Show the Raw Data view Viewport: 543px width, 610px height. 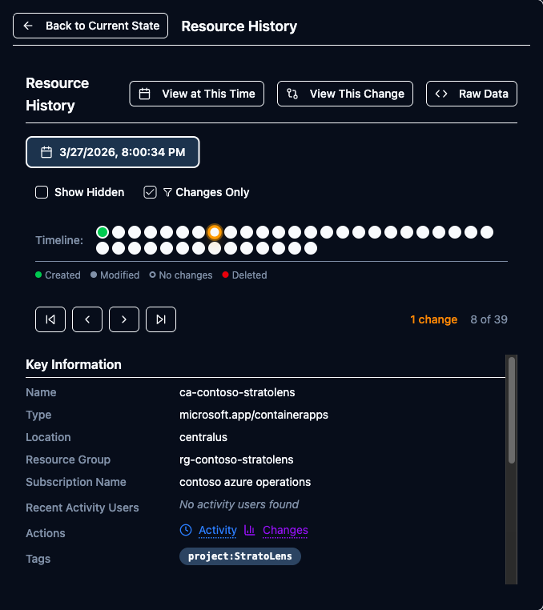pyautogui.click(x=472, y=94)
